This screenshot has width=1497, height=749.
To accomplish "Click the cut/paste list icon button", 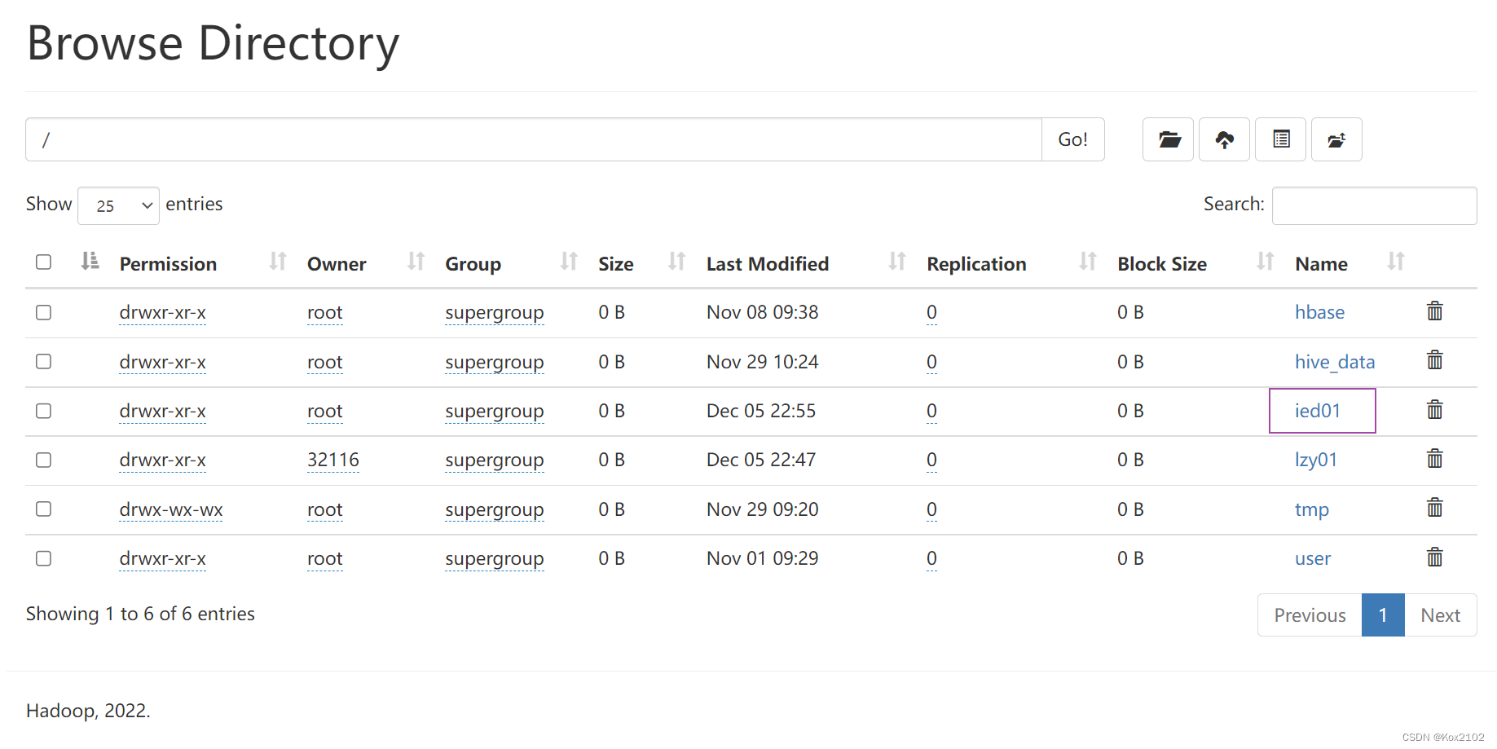I will coord(1280,139).
